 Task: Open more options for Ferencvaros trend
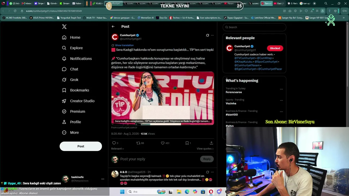pos(281,89)
